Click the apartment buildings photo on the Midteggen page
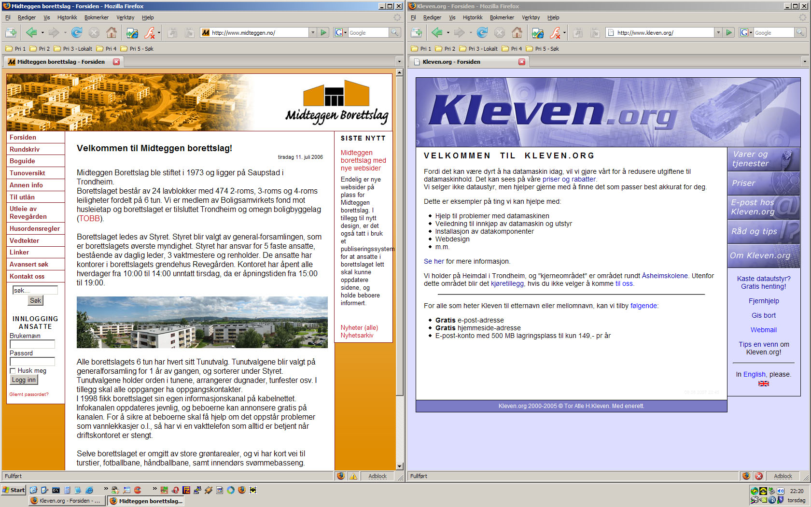The width and height of the screenshot is (811, 507). click(202, 322)
